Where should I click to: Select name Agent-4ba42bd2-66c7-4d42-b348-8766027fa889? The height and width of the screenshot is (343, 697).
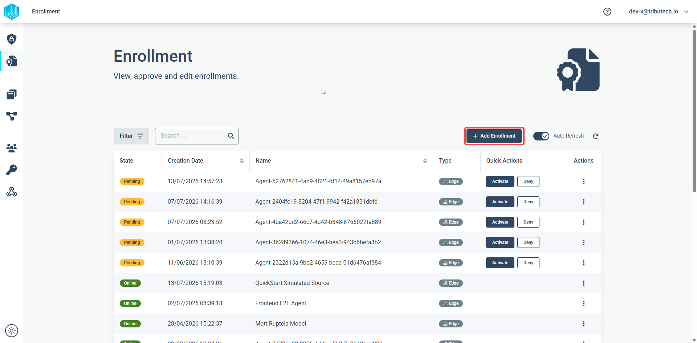[318, 222]
